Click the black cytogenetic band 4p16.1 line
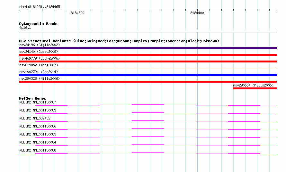 coord(148,31)
